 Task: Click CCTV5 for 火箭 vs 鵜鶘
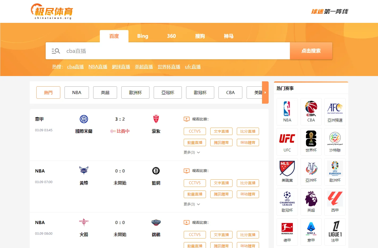click(x=195, y=235)
